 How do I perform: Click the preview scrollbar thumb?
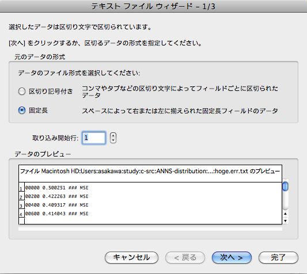pyautogui.click(x=285, y=187)
